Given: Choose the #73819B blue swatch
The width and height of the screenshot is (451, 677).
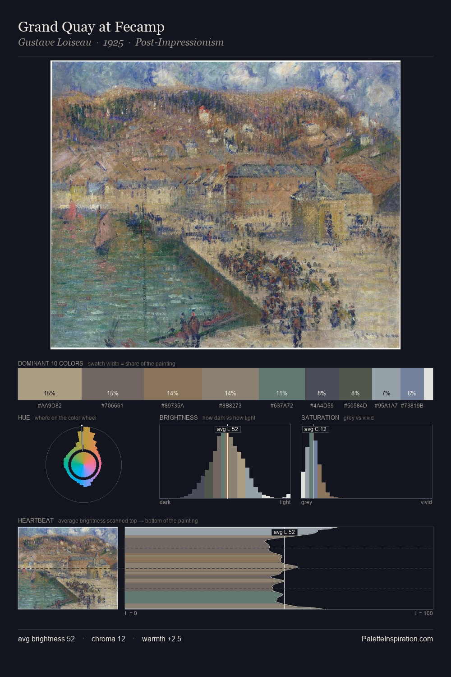Looking at the screenshot, I should (x=412, y=384).
